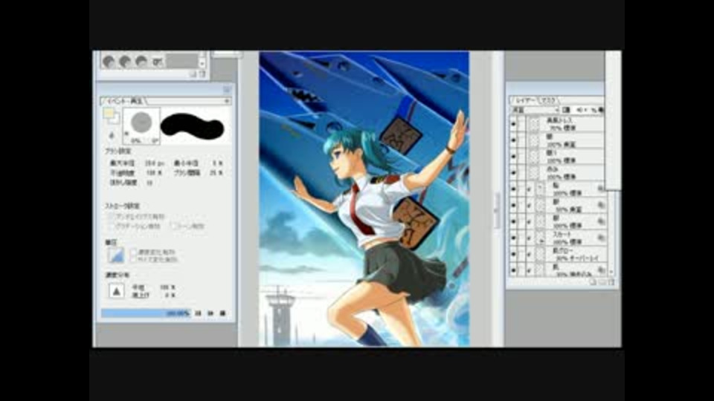The image size is (714, 401).
Task: Click the 最大半径 value field
Action: pos(155,163)
